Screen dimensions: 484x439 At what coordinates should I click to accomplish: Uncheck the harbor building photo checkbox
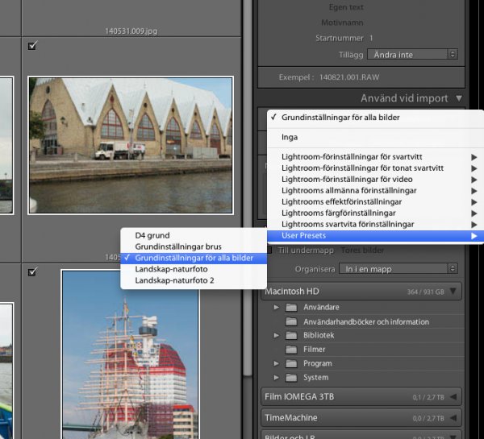[x=32, y=46]
